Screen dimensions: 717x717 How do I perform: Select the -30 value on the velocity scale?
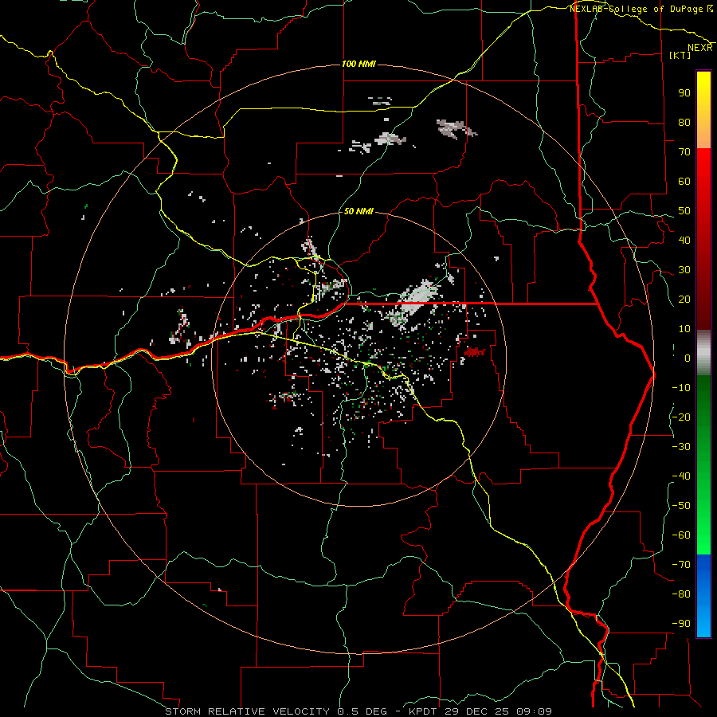pos(681,447)
